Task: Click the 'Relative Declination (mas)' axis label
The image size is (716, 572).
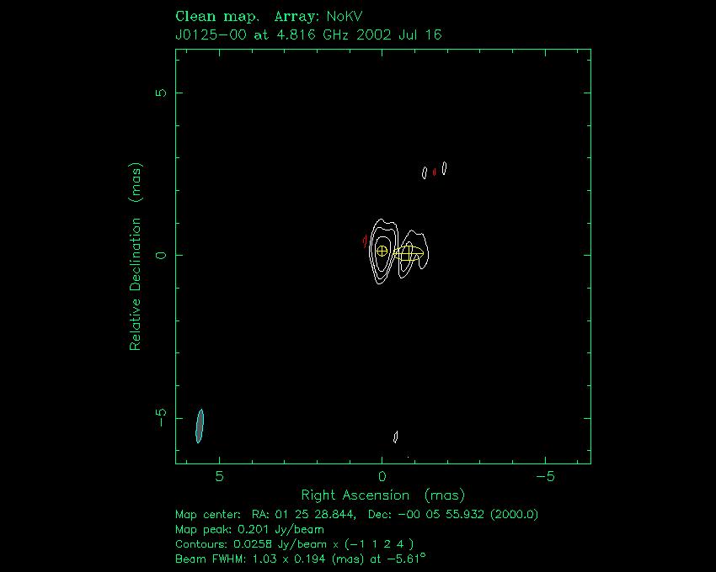Action: tap(136, 257)
